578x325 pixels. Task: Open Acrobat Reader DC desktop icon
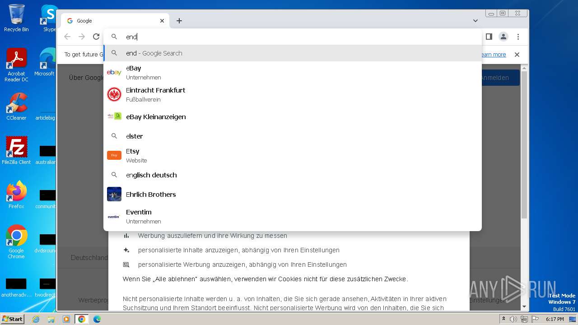coord(16,65)
